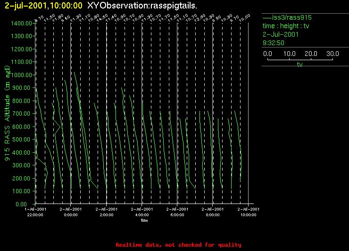Click the '14.50' profile value above the plot
Screen dimensions: 349x251
(102, 18)
